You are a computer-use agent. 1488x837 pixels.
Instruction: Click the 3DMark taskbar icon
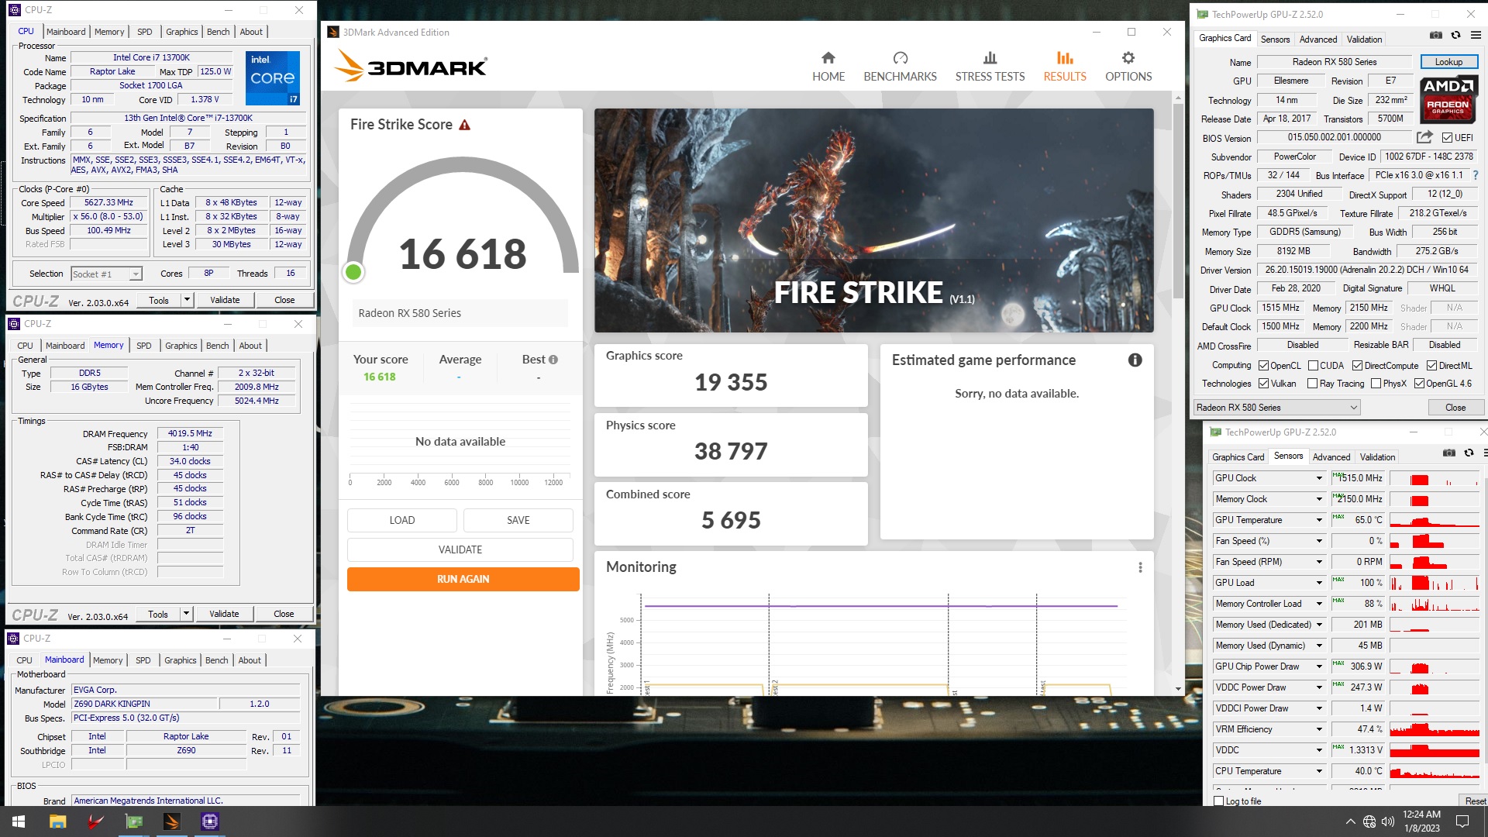click(172, 821)
